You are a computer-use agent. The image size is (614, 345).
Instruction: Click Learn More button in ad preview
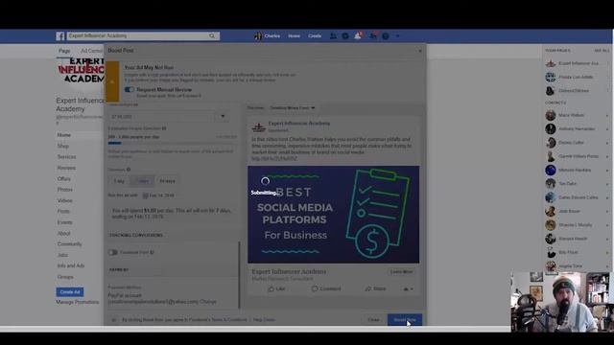coord(401,272)
